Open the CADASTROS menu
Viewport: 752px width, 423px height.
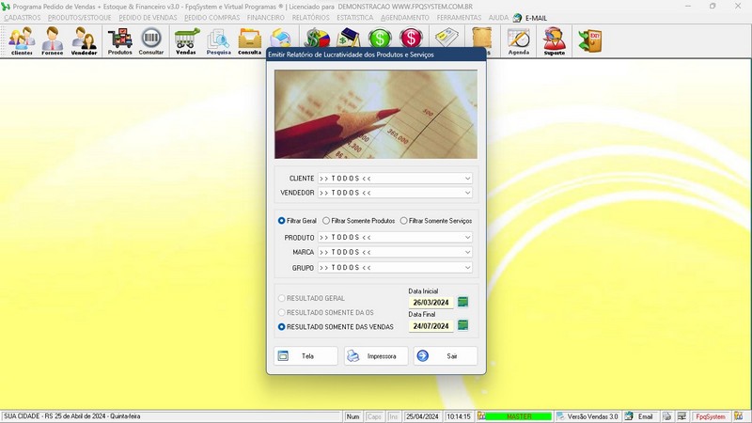[x=23, y=18]
